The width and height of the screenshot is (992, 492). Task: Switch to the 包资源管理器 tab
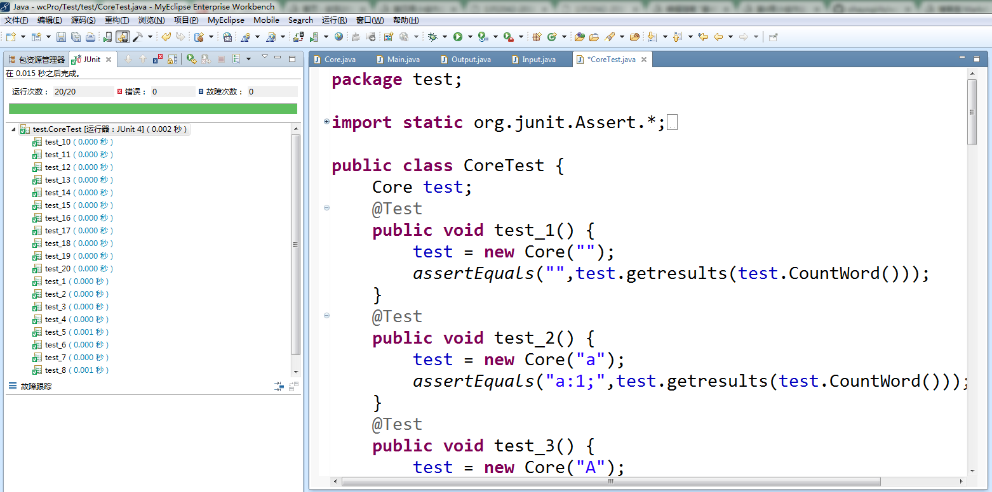pos(37,60)
